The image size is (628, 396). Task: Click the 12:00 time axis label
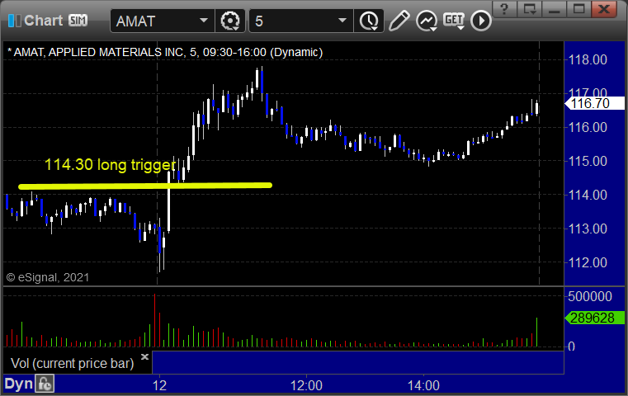[306, 385]
